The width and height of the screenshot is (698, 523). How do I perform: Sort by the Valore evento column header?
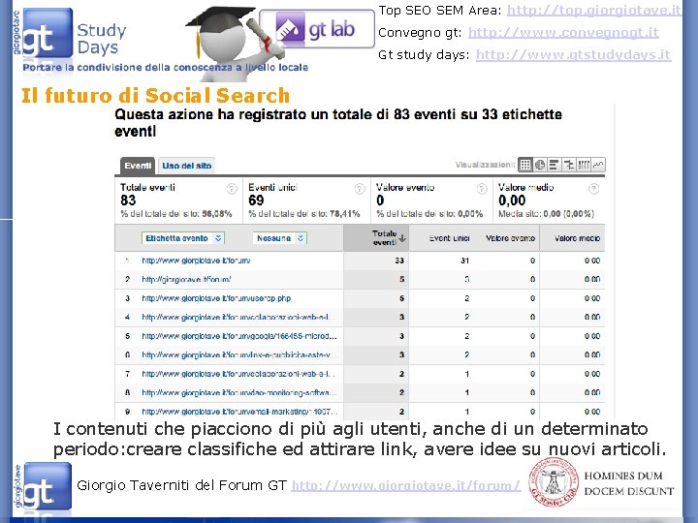510,238
